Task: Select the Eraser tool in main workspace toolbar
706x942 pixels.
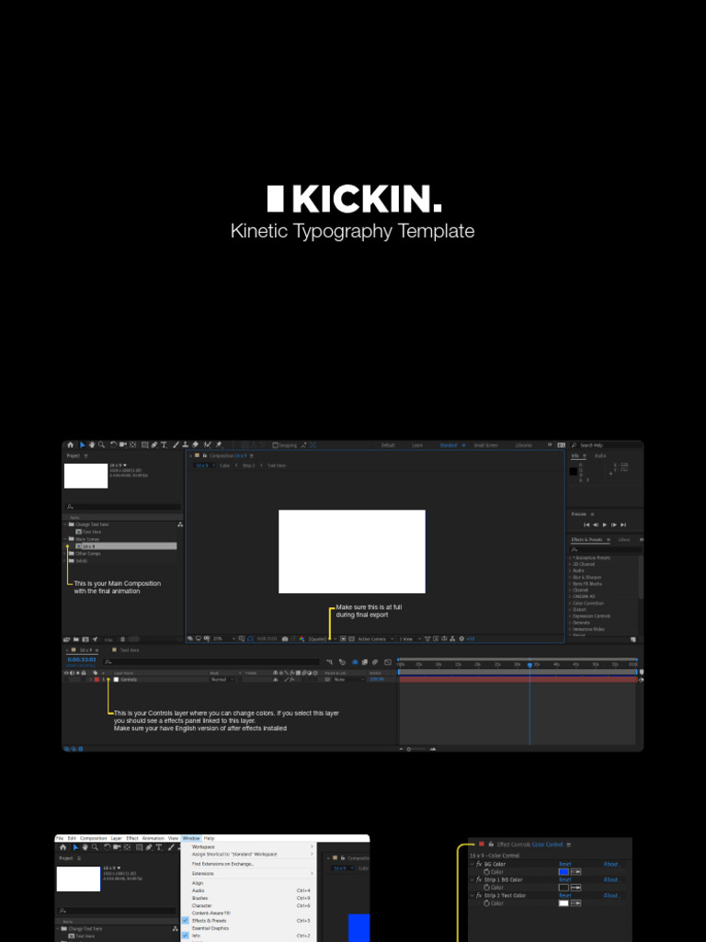Action: [x=195, y=445]
